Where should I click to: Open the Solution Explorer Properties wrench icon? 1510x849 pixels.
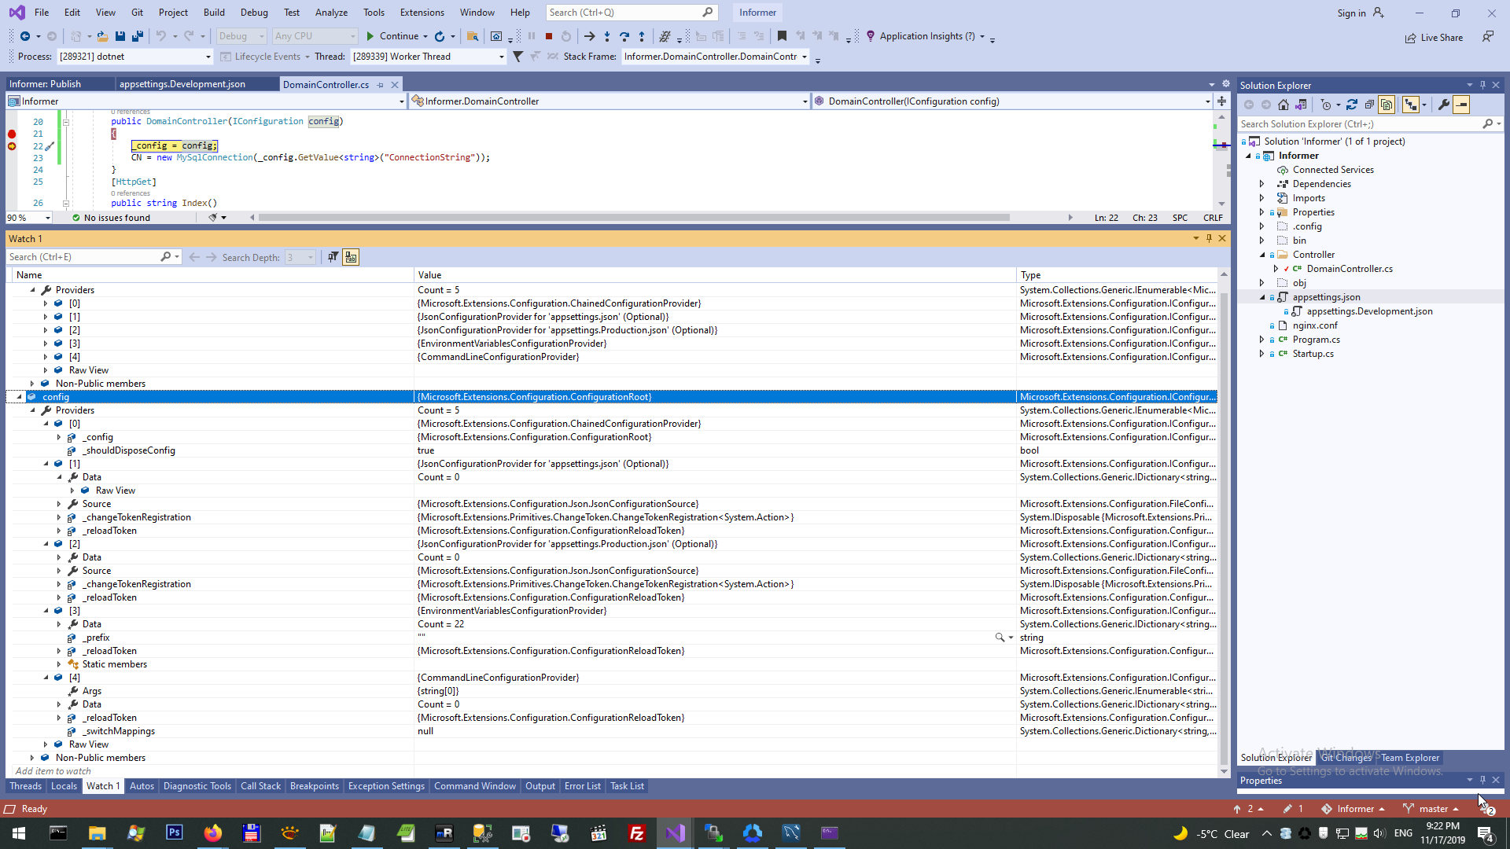(1443, 105)
